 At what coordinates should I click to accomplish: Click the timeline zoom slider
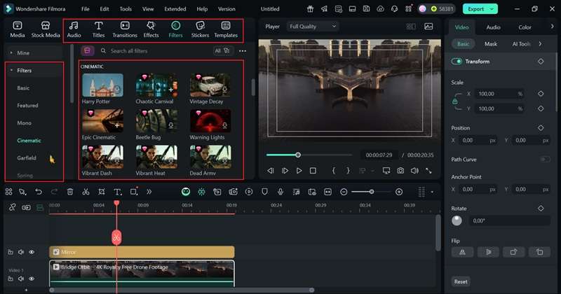[372, 192]
